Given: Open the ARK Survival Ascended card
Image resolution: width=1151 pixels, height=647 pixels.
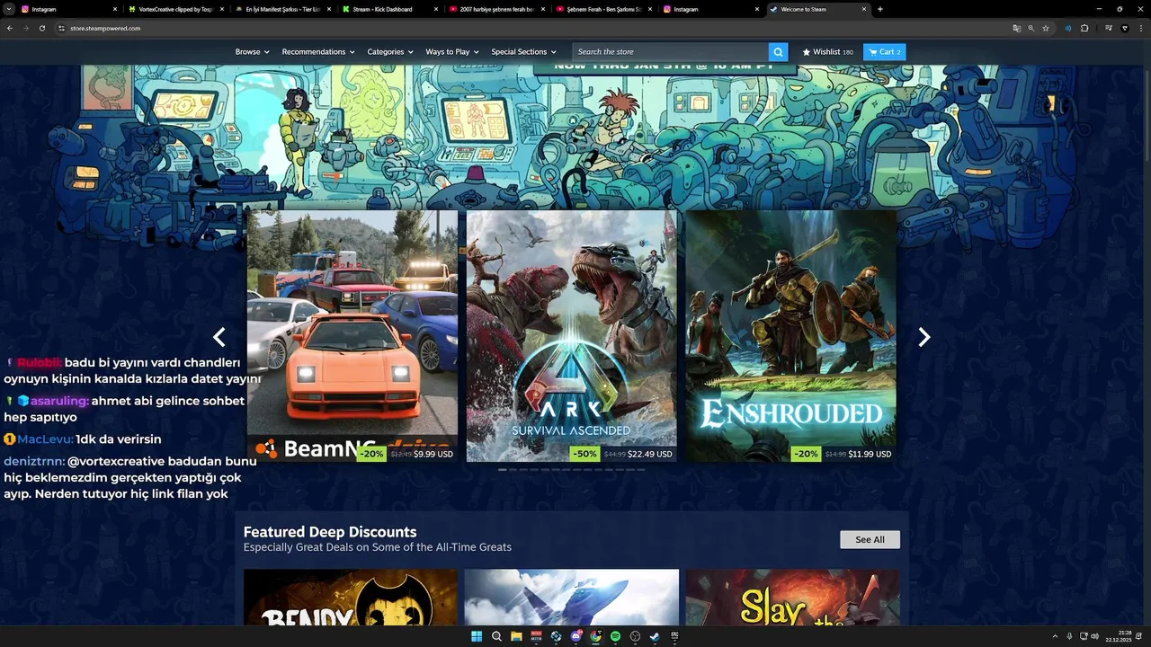Looking at the screenshot, I should [571, 336].
